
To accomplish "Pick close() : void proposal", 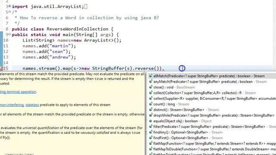I will click(212, 87).
